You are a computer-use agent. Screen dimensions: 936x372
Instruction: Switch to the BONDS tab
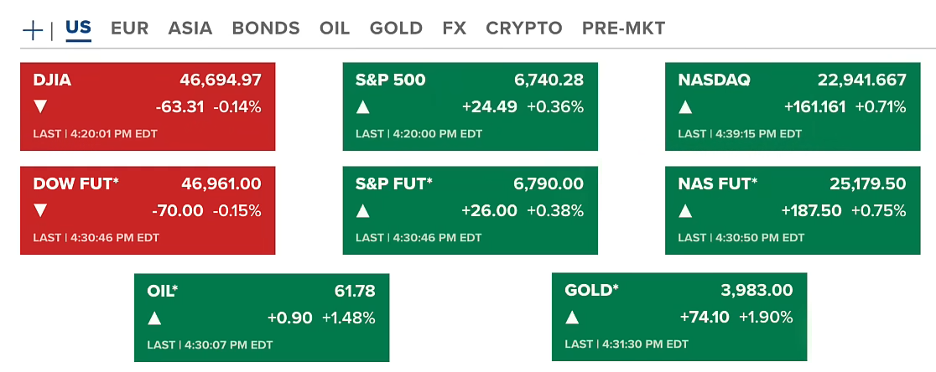point(266,28)
